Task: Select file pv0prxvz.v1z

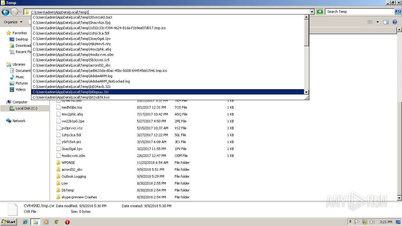Action: pyautogui.click(x=72, y=128)
